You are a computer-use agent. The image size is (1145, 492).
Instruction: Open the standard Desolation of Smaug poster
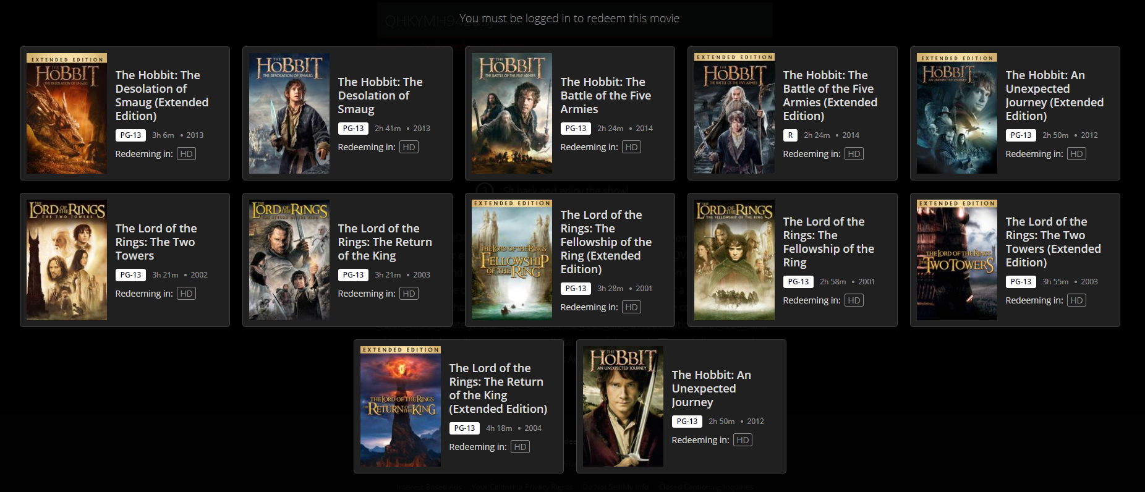(289, 113)
